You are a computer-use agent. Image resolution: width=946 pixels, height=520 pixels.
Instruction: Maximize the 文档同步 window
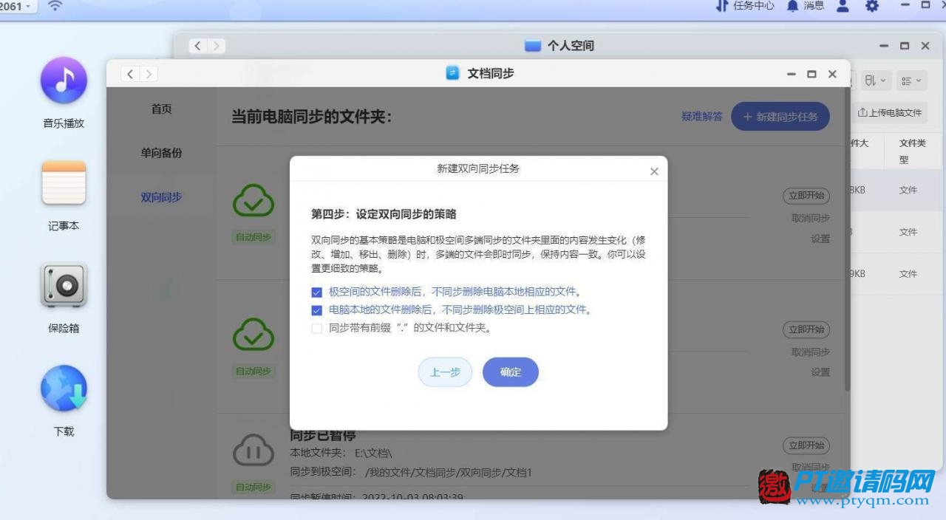(x=811, y=74)
